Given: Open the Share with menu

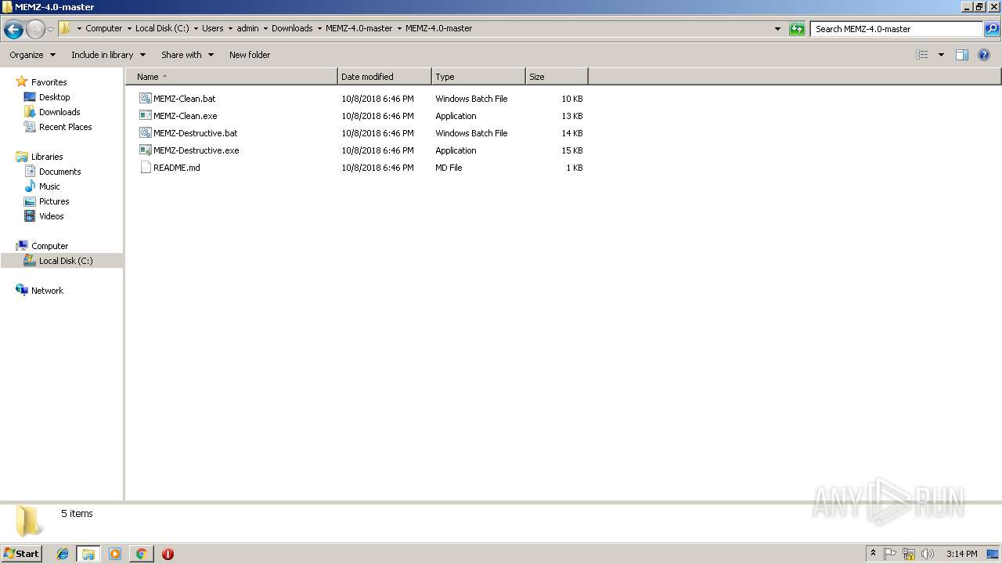Looking at the screenshot, I should (x=187, y=55).
